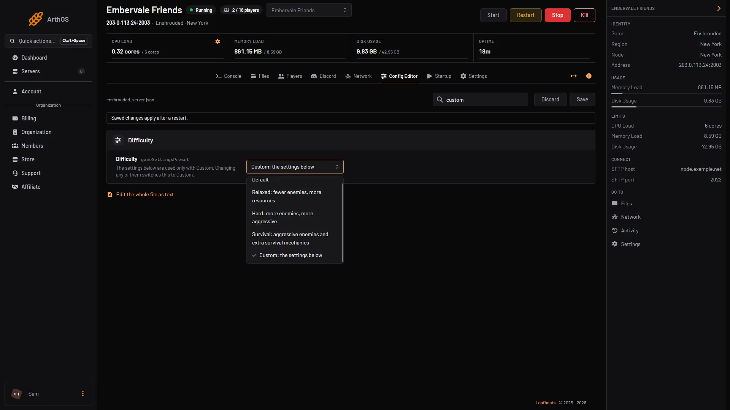The width and height of the screenshot is (730, 410).
Task: Click the Difficulty section sliders icon
Action: click(x=118, y=140)
